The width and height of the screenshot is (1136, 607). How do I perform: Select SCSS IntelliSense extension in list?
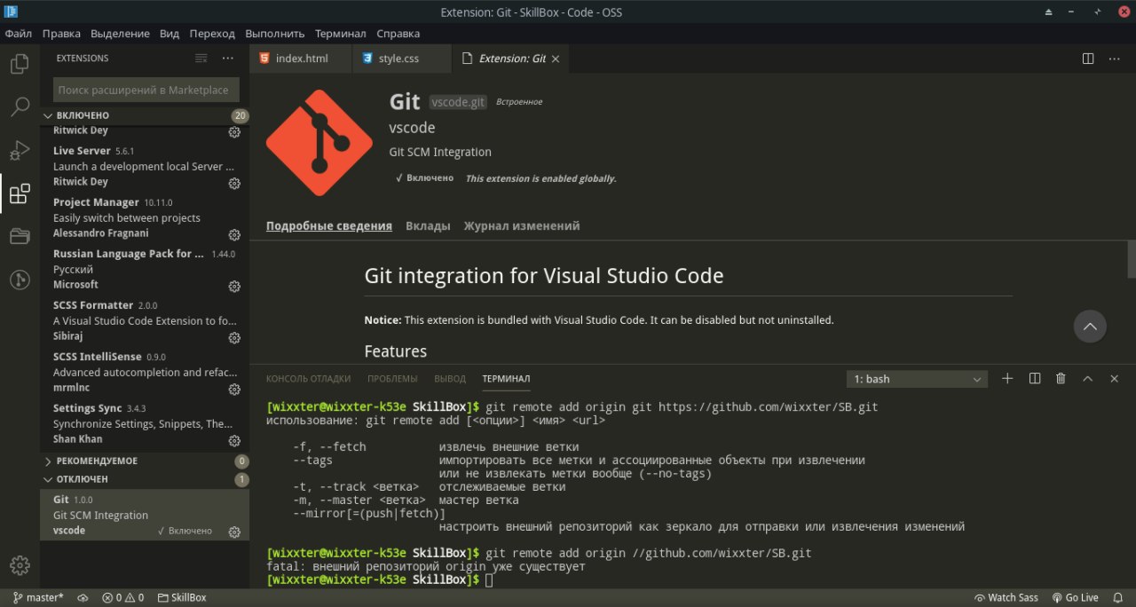[x=145, y=372]
